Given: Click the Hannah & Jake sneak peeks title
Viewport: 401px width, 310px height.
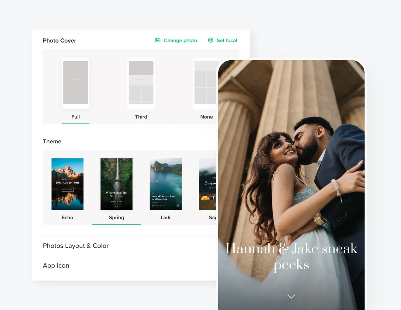Looking at the screenshot, I should tap(291, 256).
